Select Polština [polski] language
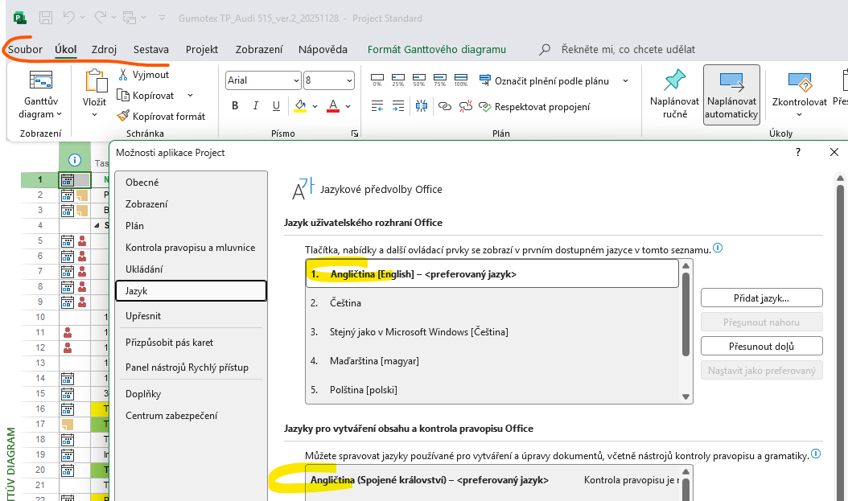This screenshot has width=848, height=501. click(492, 390)
